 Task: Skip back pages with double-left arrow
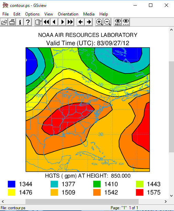click(46, 22)
